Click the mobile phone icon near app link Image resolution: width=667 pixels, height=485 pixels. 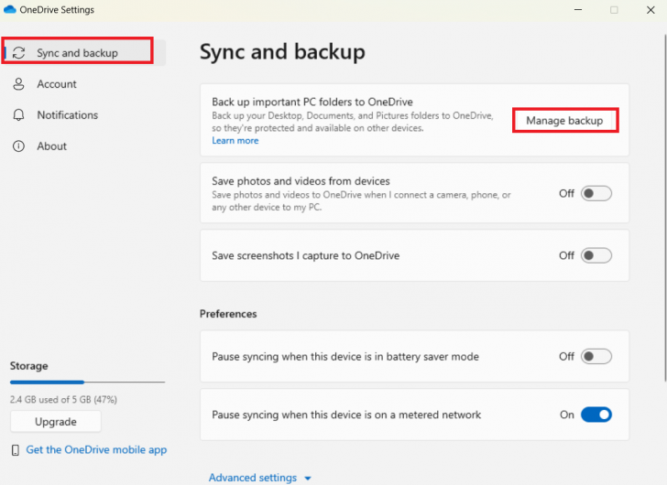[x=16, y=450]
